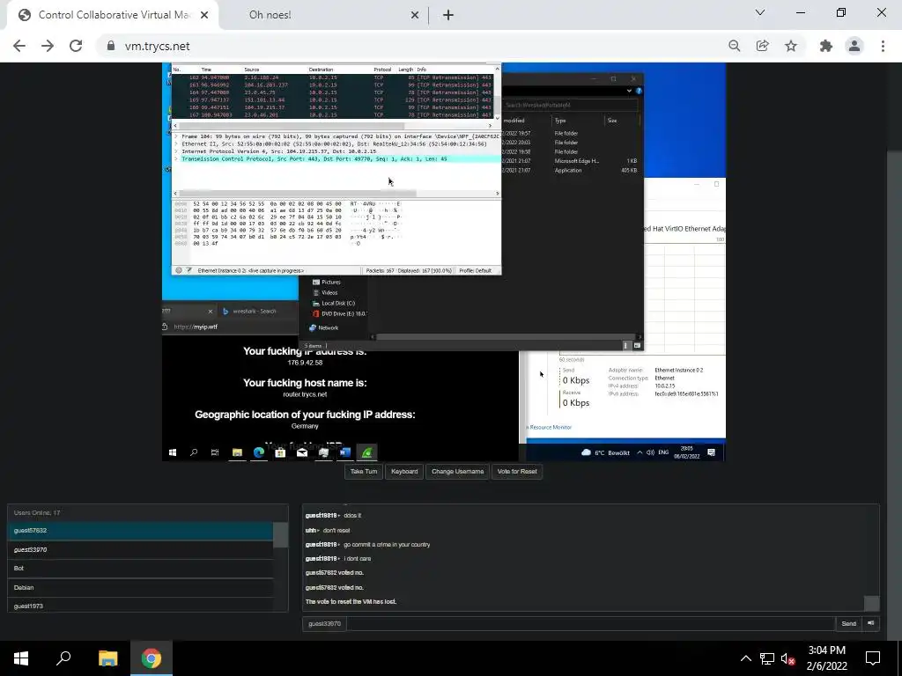This screenshot has width=902, height=676.
Task: Click the users list scrollbar thumb
Action: pyautogui.click(x=281, y=535)
